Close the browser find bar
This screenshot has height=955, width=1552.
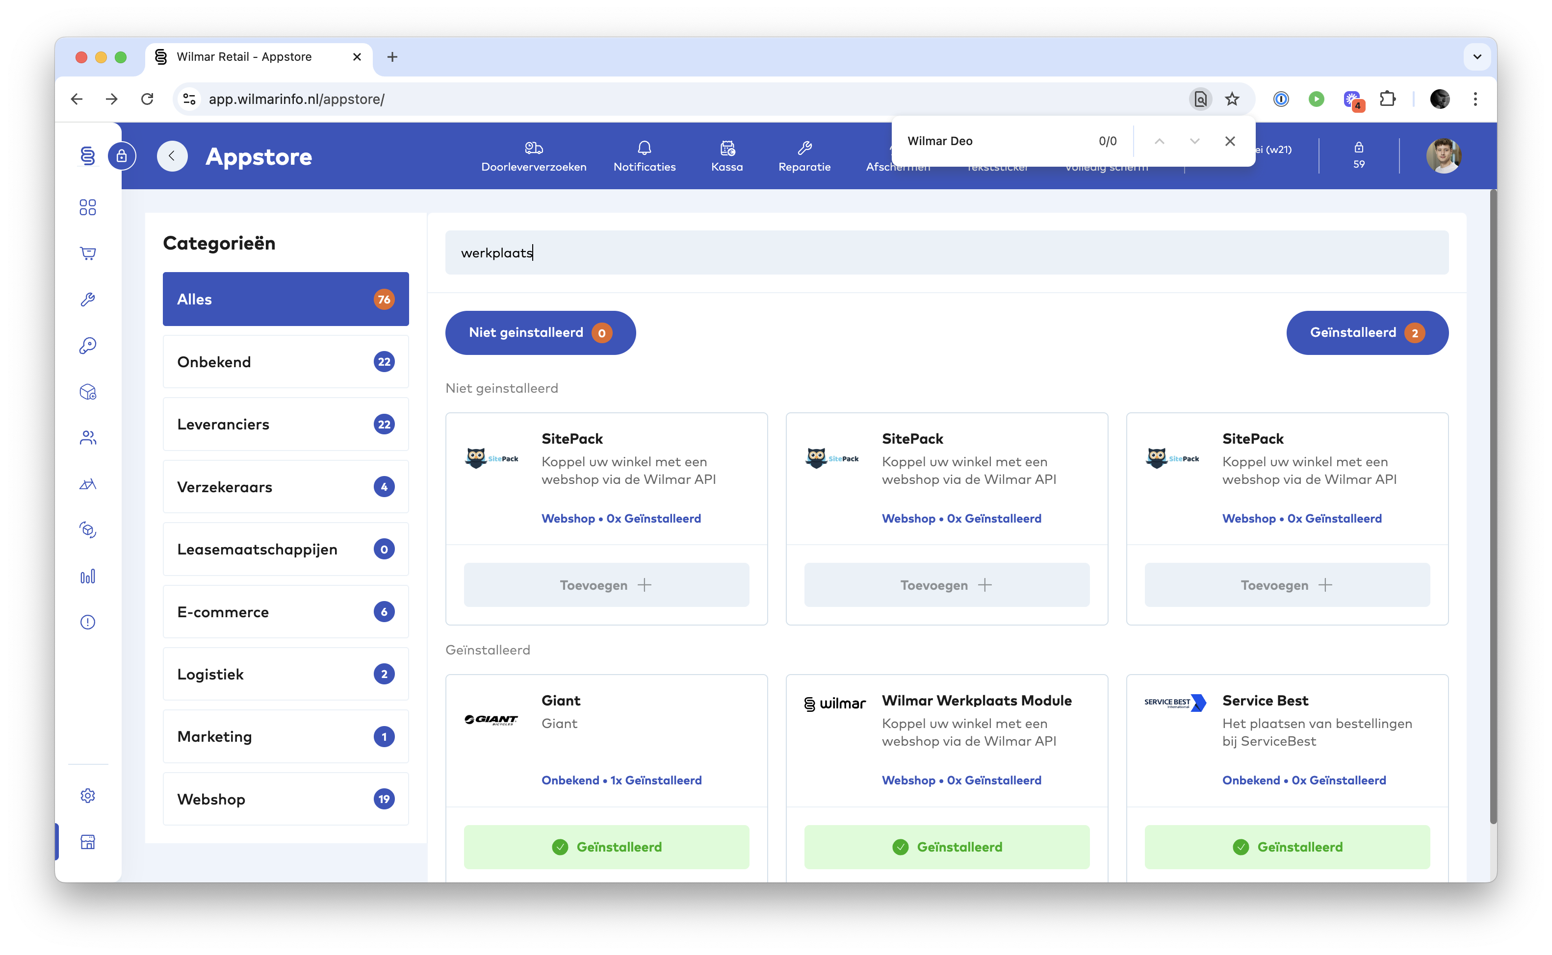pyautogui.click(x=1229, y=141)
